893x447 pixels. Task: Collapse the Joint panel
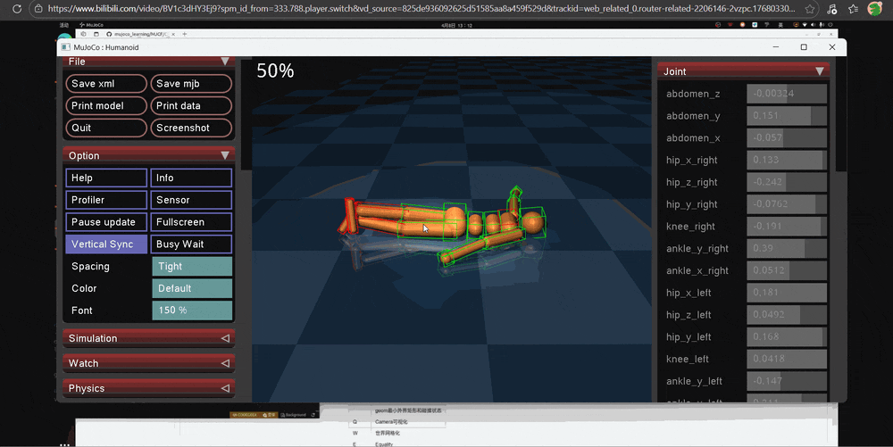(x=820, y=71)
